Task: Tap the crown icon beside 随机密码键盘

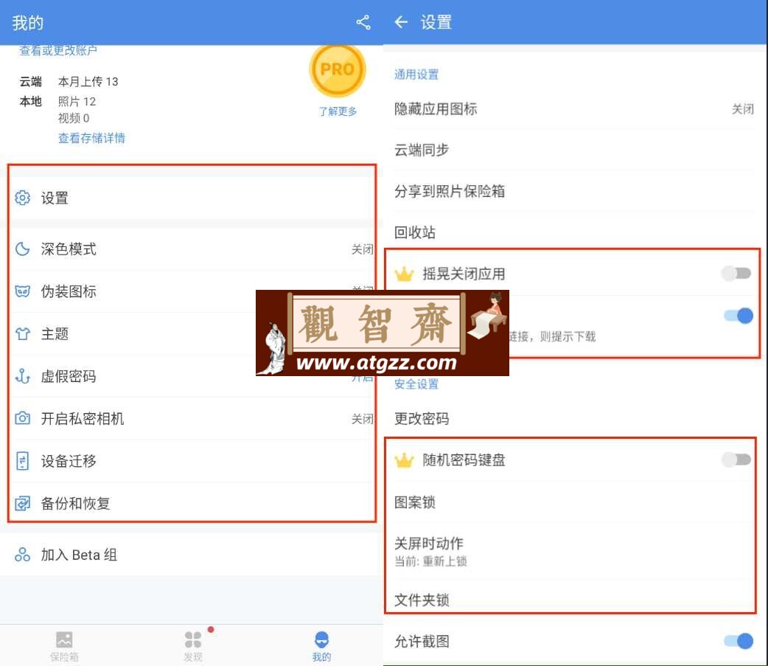Action: (x=404, y=459)
